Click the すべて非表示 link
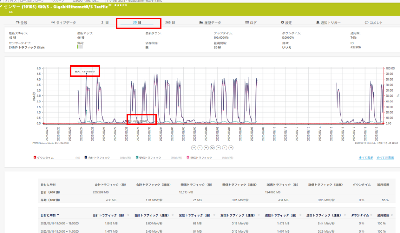Image resolution: width=400 pixels, height=233 pixels. click(385, 158)
